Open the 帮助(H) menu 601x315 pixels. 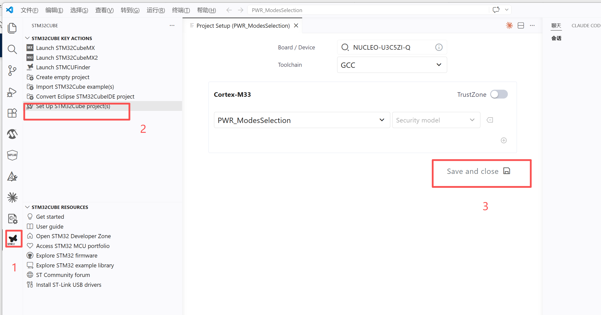(x=206, y=10)
